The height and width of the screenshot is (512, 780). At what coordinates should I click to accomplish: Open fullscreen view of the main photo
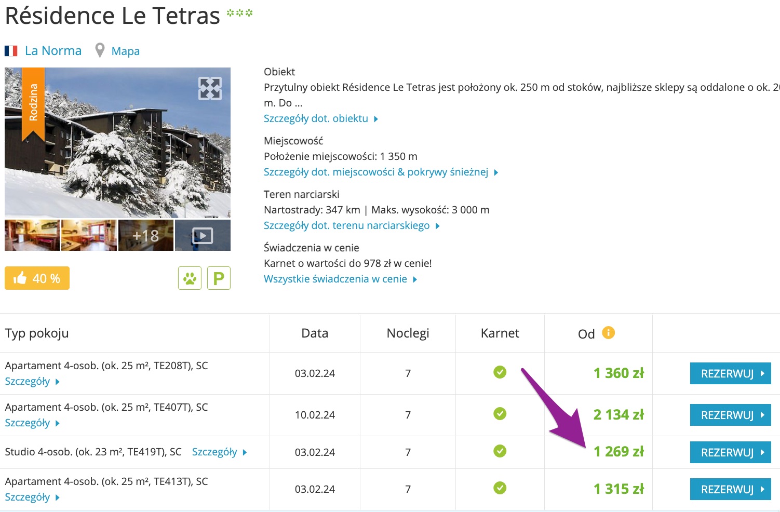pos(210,89)
